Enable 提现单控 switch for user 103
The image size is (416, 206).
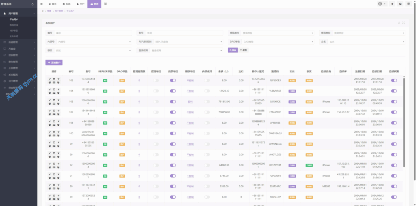click(x=156, y=101)
